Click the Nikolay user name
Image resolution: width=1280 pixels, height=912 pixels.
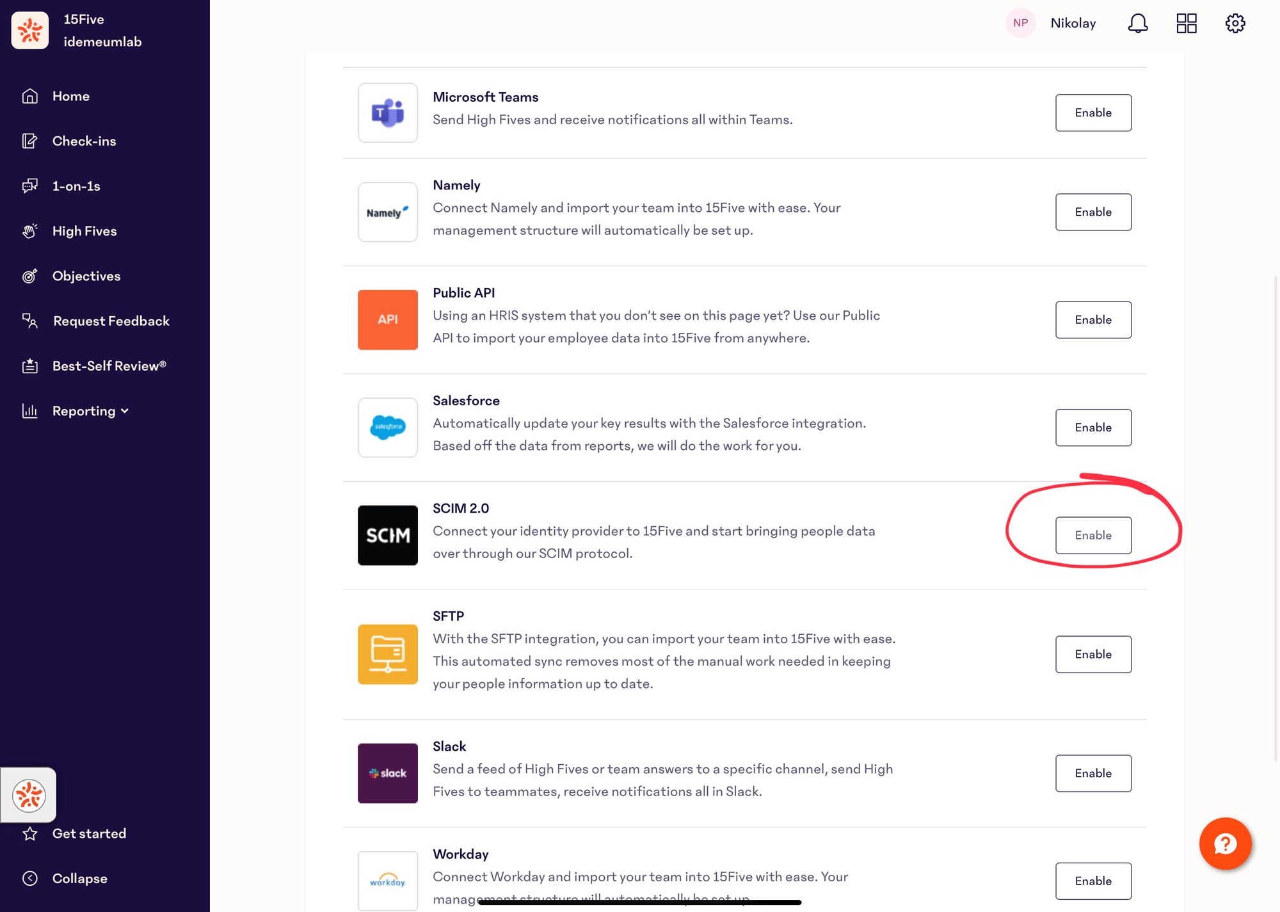(1073, 23)
